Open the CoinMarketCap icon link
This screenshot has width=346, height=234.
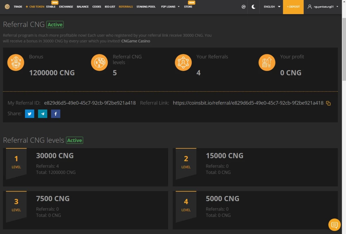pyautogui.click(x=244, y=7)
